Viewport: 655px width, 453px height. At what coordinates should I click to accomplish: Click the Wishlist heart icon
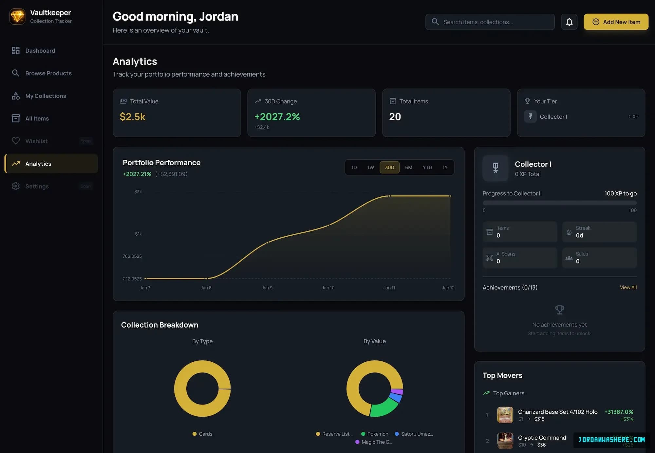tap(16, 141)
